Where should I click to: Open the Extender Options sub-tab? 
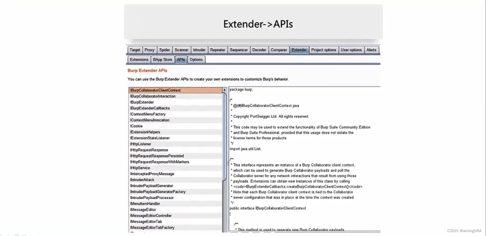(x=196, y=60)
